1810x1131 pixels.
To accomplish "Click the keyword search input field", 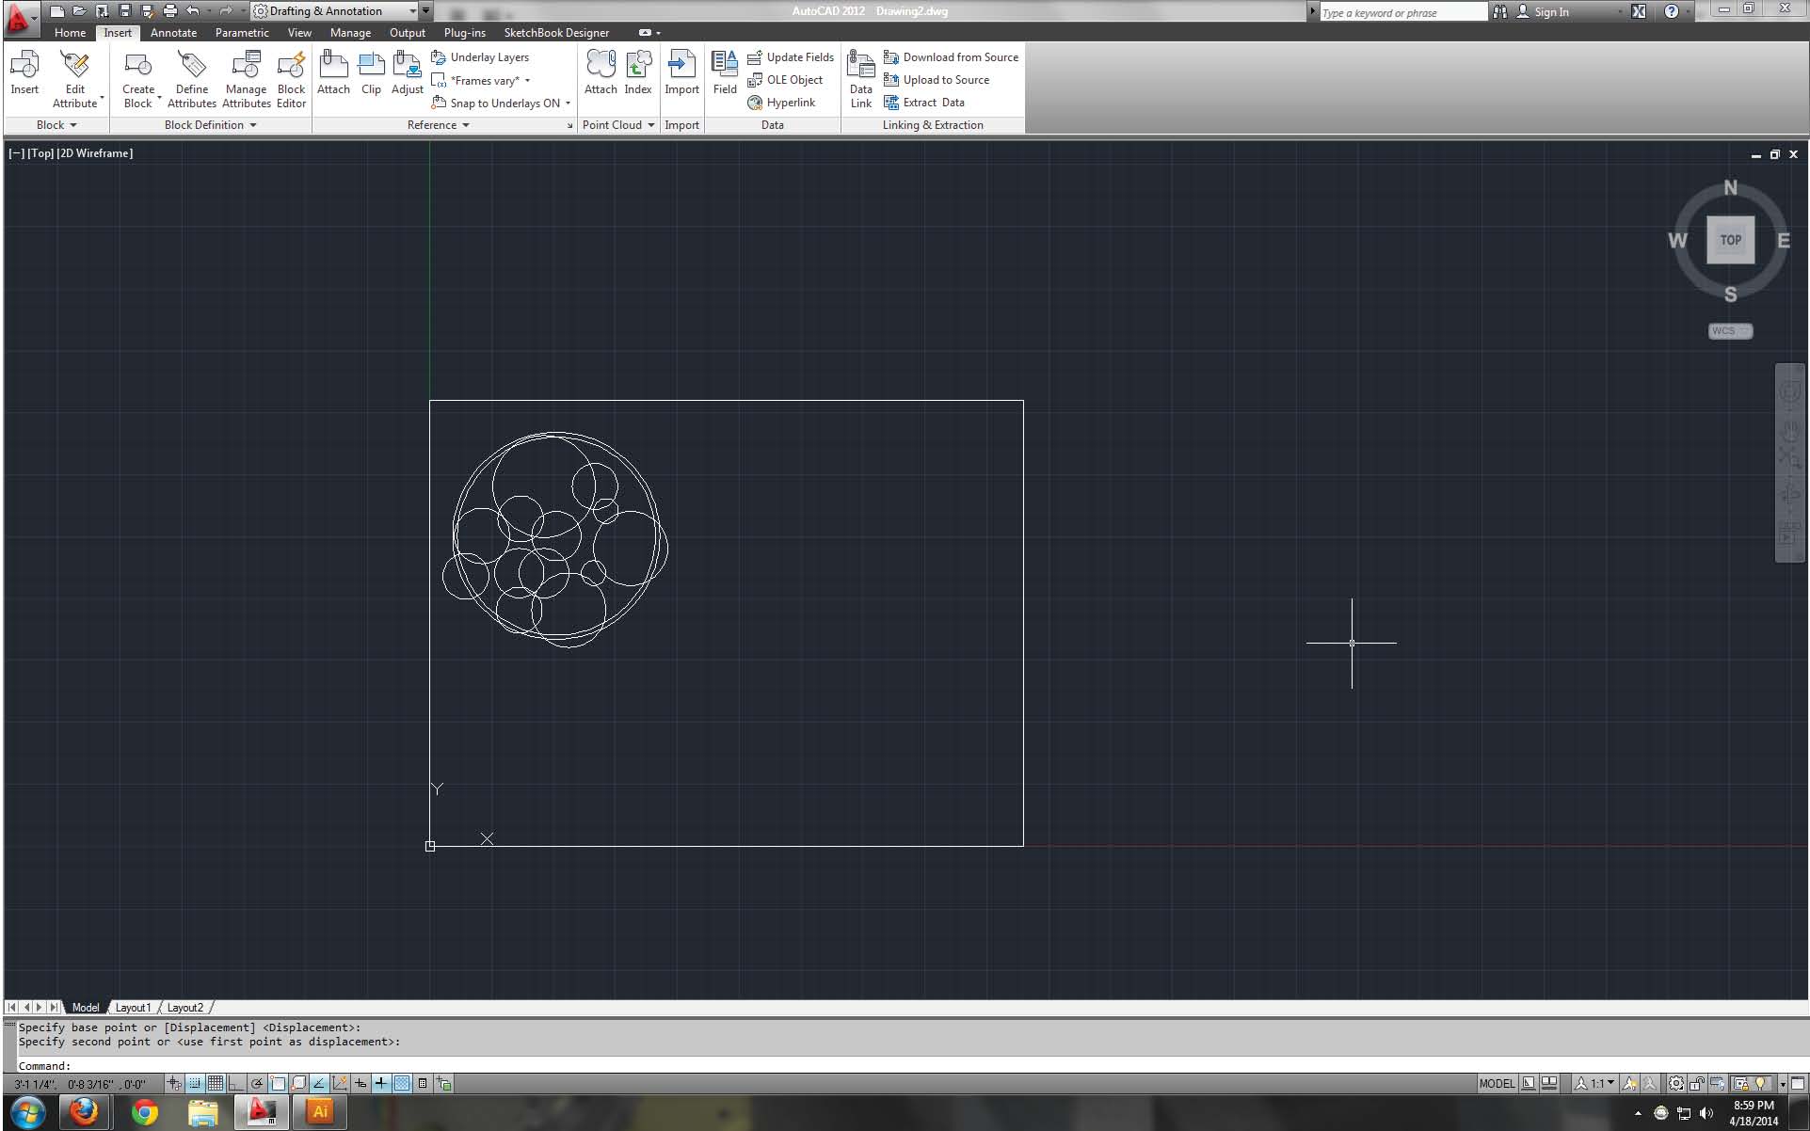I will pos(1402,12).
